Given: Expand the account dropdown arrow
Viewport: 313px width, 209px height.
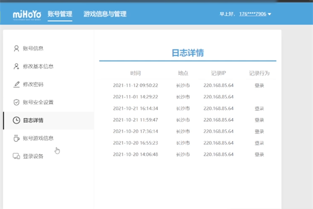Looking at the screenshot, I should click(x=270, y=15).
